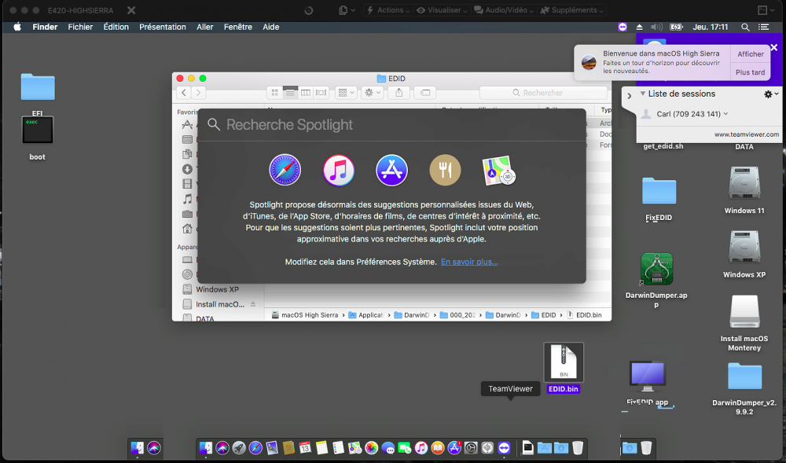786x463 pixels.
Task: Open the Aller menu
Action: [x=204, y=27]
